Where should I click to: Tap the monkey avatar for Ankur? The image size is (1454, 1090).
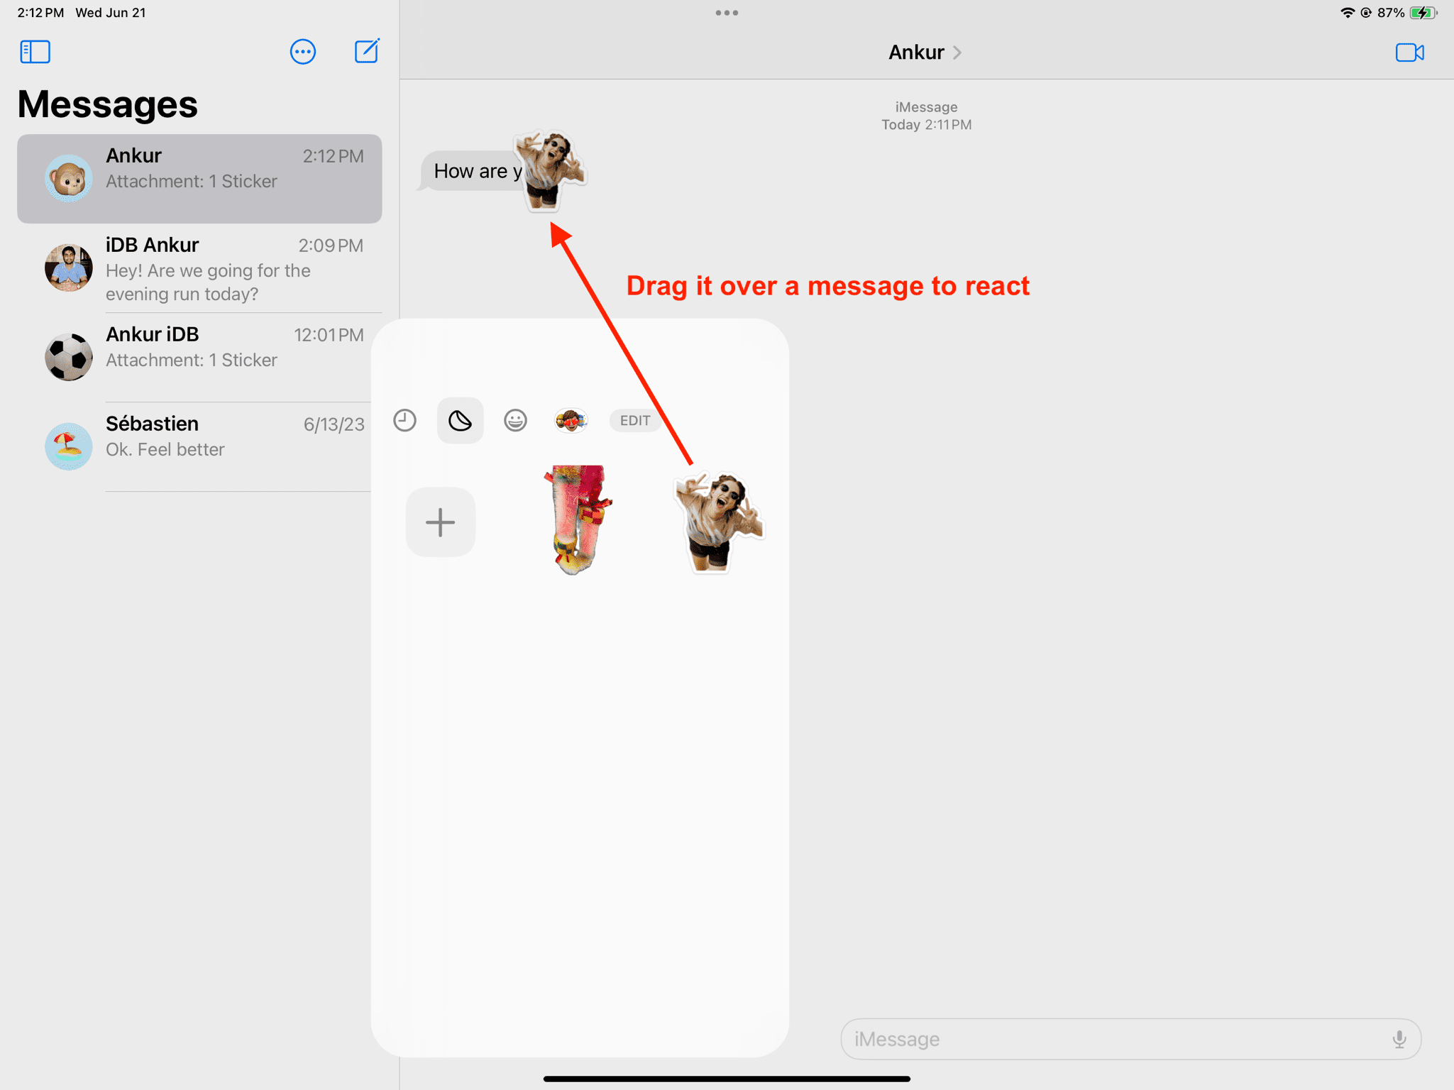68,179
